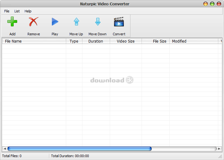Open the File menu
The height and width of the screenshot is (160, 224).
click(x=7, y=11)
